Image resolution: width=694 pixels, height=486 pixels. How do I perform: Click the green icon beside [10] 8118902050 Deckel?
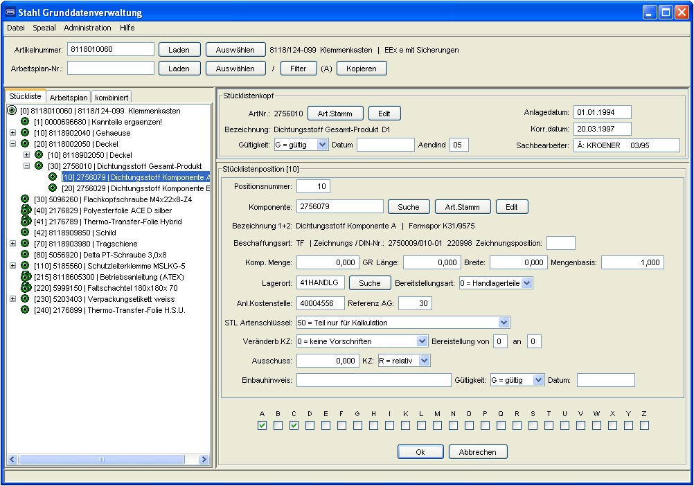coord(39,155)
